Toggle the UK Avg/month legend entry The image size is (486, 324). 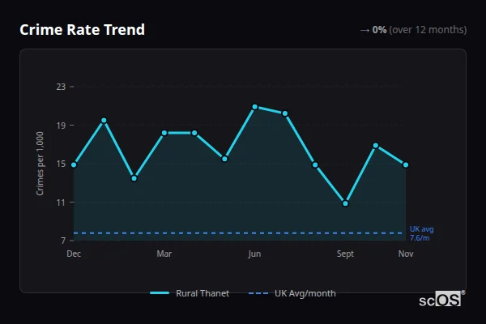292,293
